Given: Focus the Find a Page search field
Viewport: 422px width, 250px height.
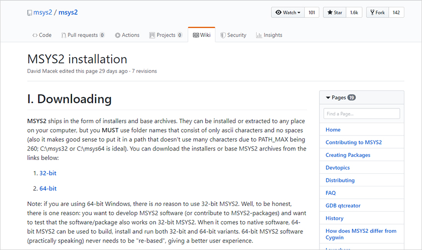Looking at the screenshot, I should [362, 114].
